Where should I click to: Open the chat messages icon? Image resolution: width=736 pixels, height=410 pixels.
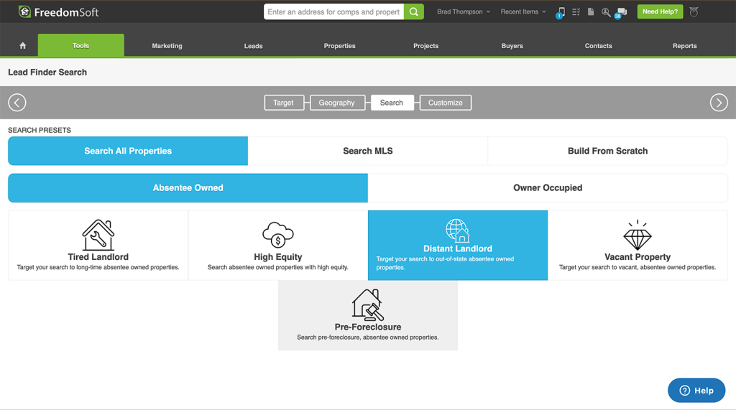(x=622, y=12)
